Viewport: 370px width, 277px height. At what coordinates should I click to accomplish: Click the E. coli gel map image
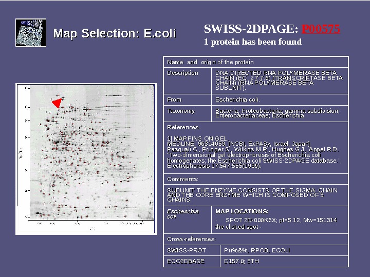point(86,159)
